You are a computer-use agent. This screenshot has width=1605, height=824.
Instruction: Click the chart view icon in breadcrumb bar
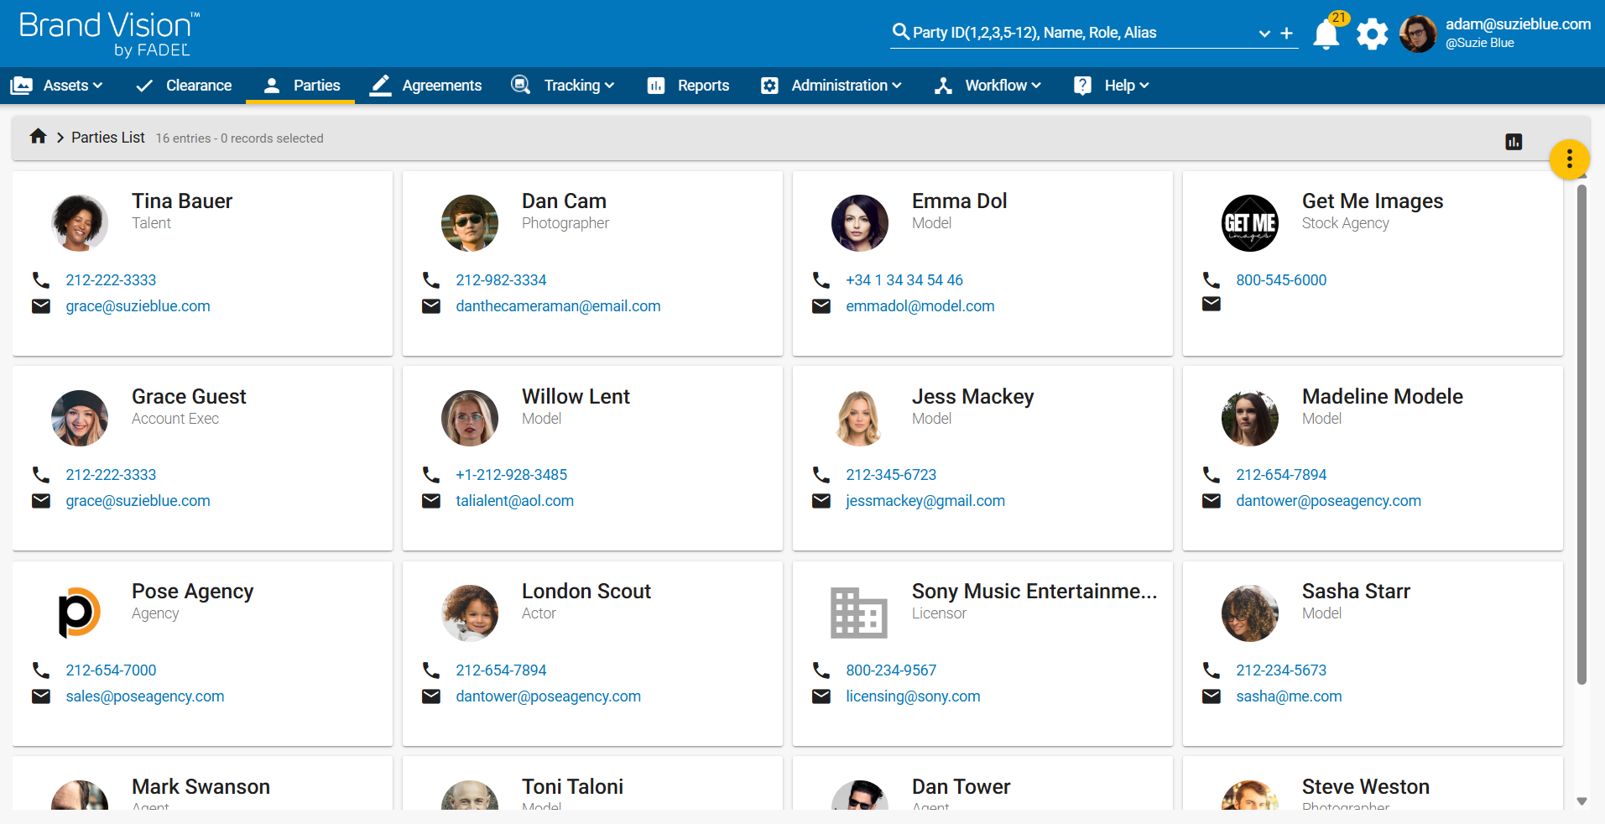pyautogui.click(x=1514, y=142)
